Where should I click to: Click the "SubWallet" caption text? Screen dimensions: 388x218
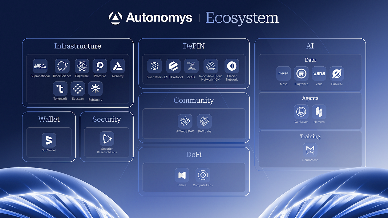click(49, 150)
